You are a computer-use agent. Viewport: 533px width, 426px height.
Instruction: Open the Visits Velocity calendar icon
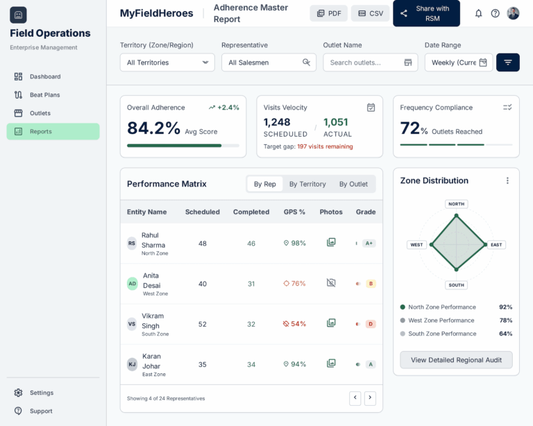pyautogui.click(x=371, y=108)
